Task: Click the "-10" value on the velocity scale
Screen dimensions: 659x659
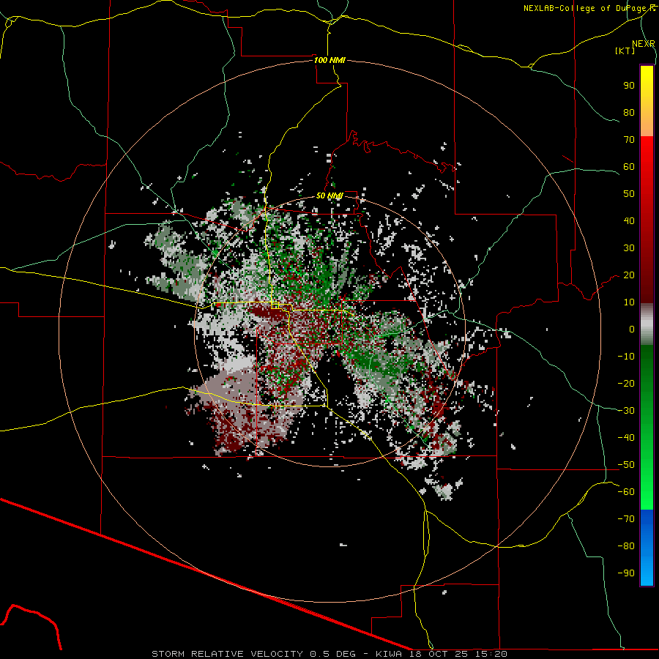Action: coord(626,357)
